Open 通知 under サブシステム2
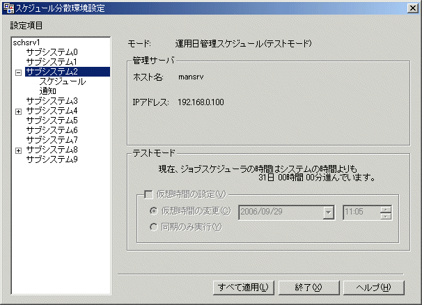The width and height of the screenshot is (422, 305). (47, 91)
